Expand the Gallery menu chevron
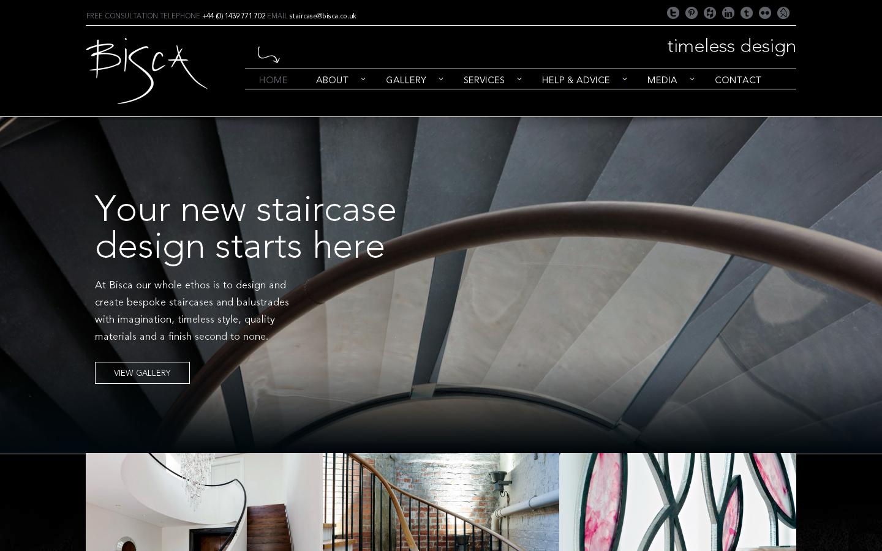 (441, 79)
